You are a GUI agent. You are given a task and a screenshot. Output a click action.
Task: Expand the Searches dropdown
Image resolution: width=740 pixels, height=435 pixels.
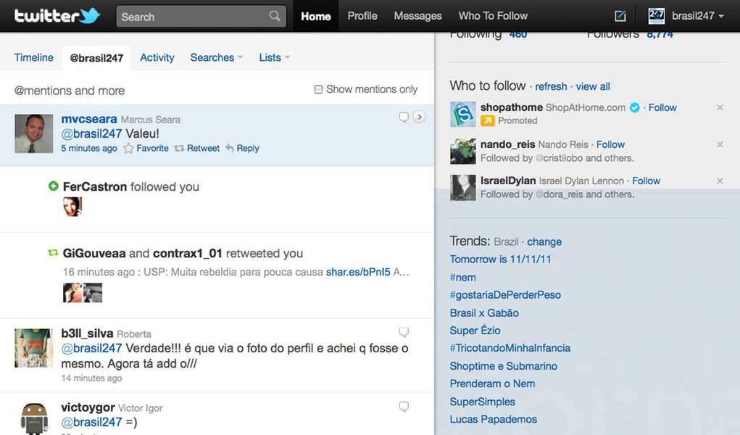coord(217,57)
